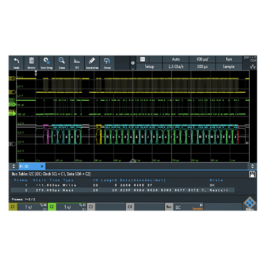Screen dimensions: 265x265
Task: Click the Length column header
Action: point(109,180)
